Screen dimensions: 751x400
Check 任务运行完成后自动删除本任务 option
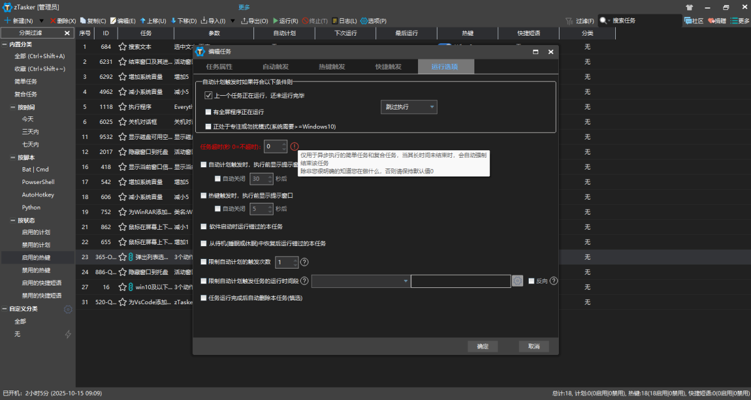coord(203,298)
